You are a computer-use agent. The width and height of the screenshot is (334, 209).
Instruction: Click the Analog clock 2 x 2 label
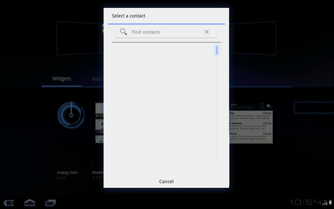67,175
